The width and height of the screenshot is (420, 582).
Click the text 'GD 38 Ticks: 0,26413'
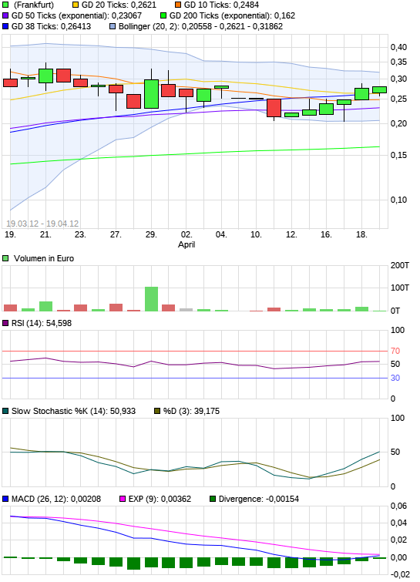tap(51, 27)
